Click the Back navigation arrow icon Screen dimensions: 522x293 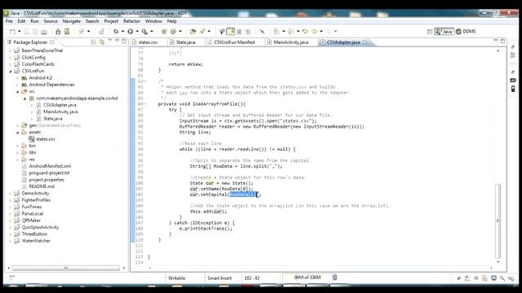point(314,32)
